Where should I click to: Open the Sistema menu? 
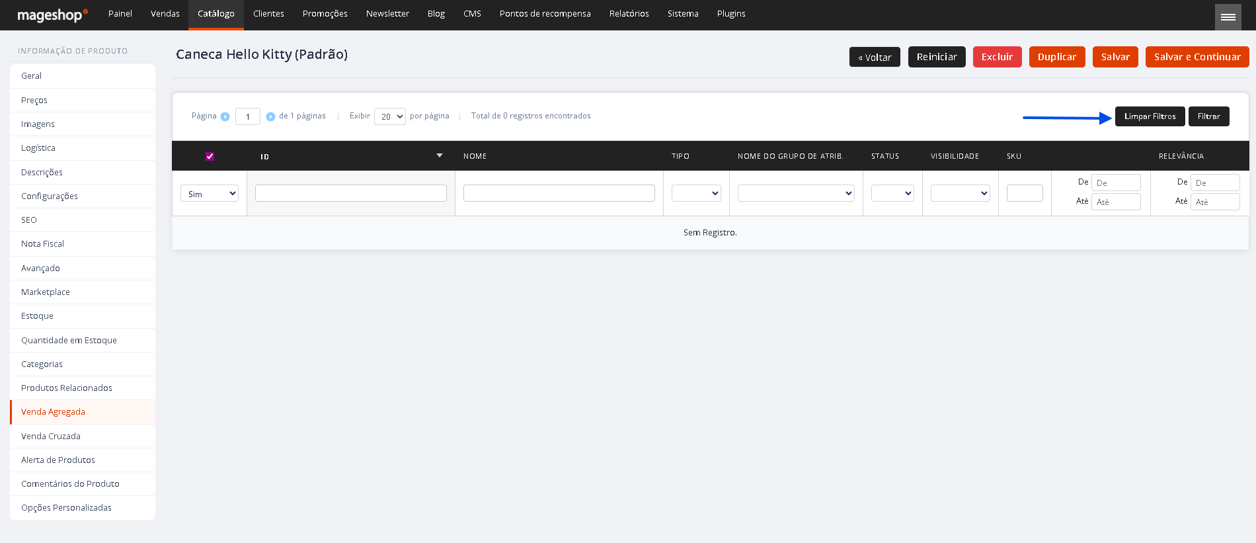pos(683,14)
